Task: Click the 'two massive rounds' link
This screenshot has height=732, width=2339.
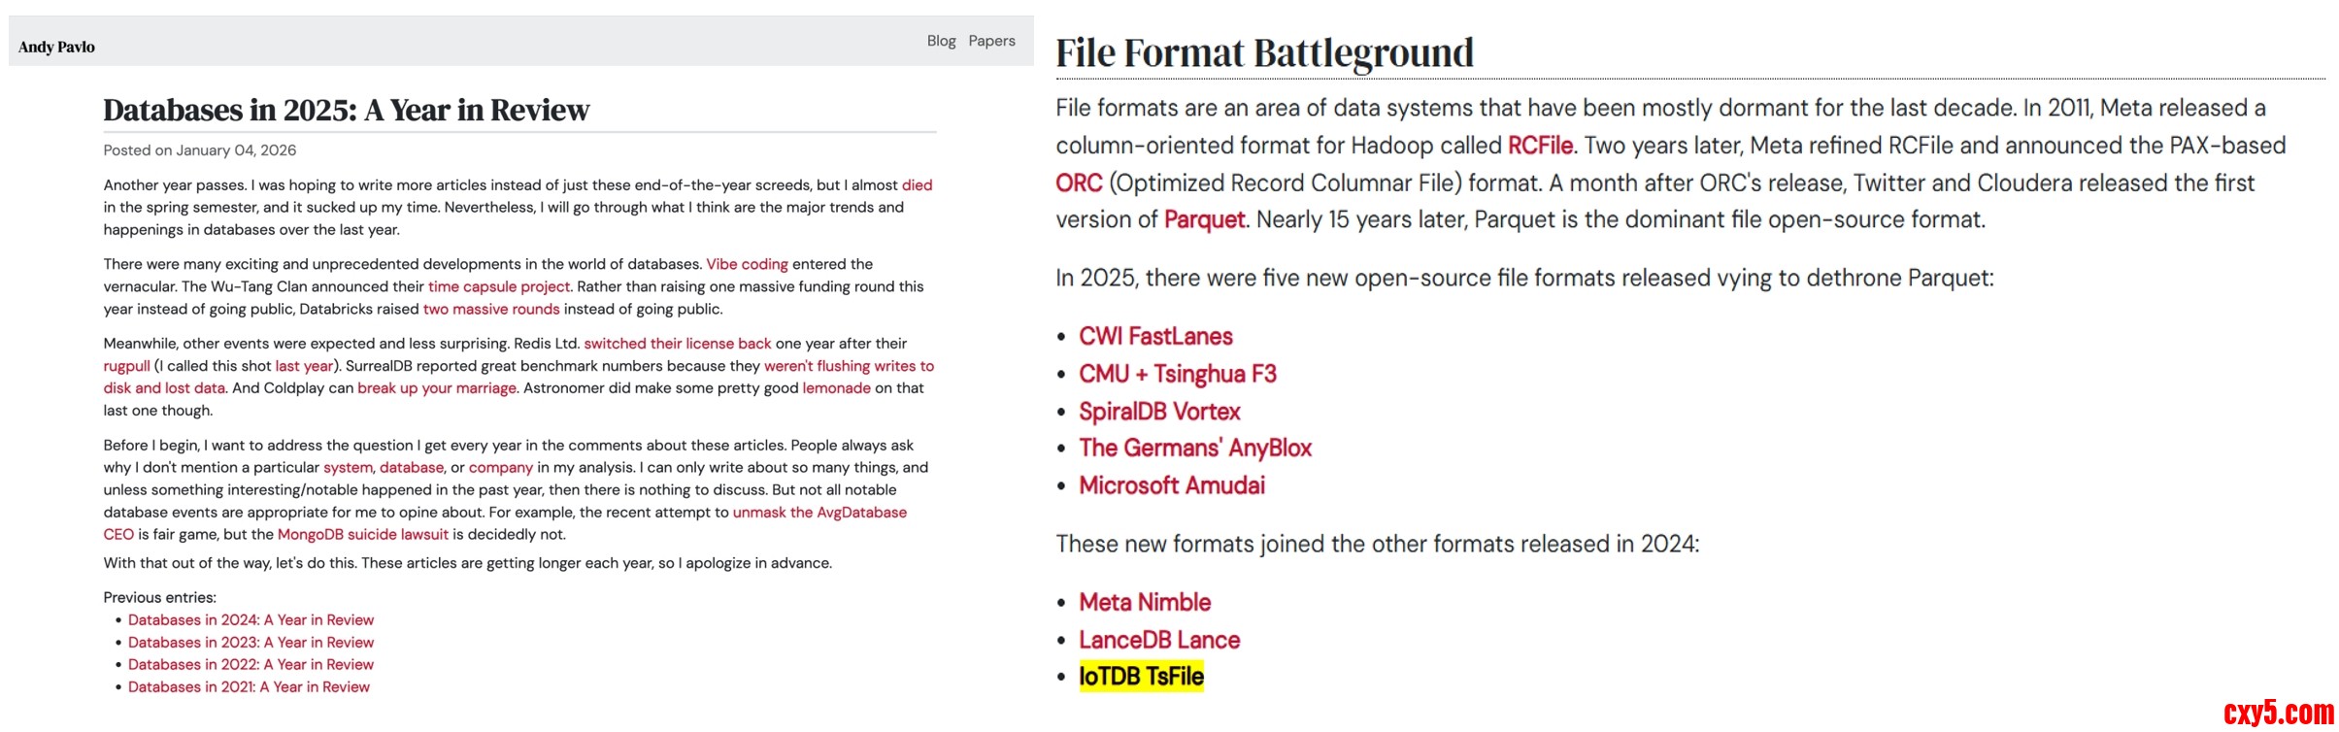Action: coord(491,309)
